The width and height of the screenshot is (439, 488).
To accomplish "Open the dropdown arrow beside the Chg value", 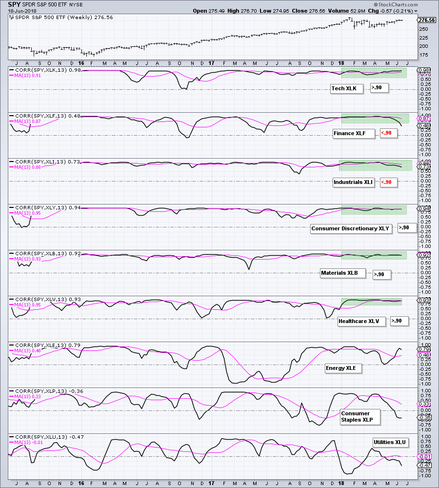I will 416,11.
